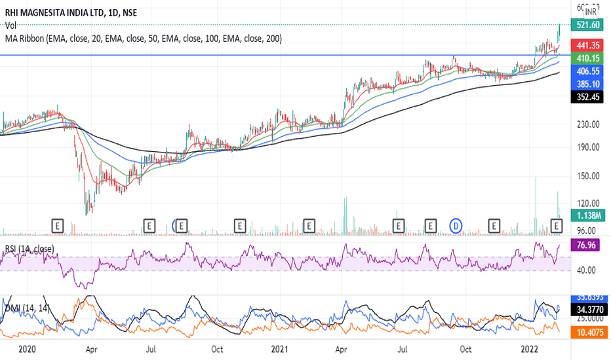611x360 pixels.
Task: Open the earnings E marker just before July 2021
Action: tap(398, 226)
